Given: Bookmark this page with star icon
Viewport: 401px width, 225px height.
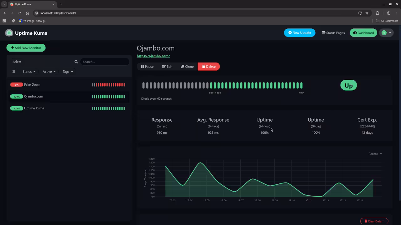Looking at the screenshot, I should pos(367,13).
